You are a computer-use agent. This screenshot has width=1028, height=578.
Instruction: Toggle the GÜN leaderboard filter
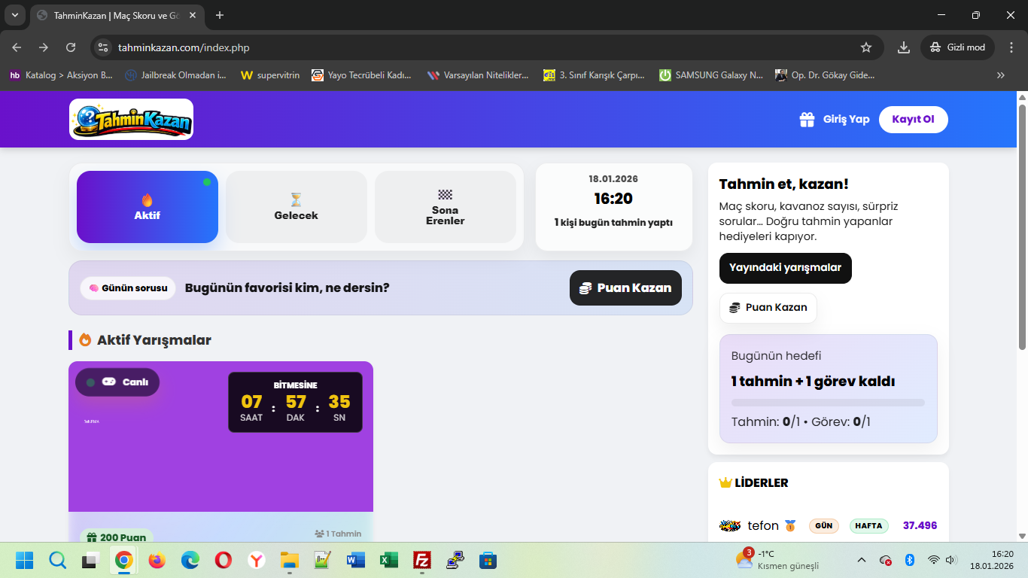pyautogui.click(x=823, y=526)
